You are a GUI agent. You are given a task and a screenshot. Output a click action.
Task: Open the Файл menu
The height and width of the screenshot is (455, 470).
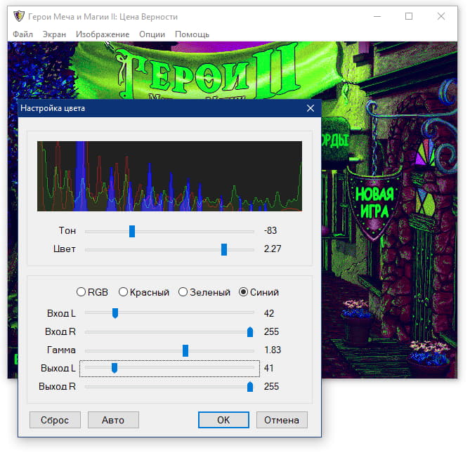pyautogui.click(x=22, y=34)
